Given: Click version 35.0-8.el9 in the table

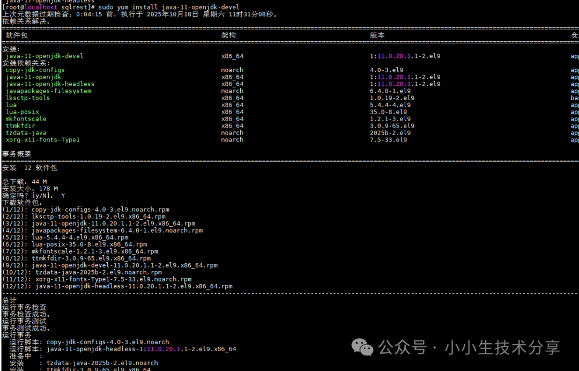Looking at the screenshot, I should [x=389, y=112].
